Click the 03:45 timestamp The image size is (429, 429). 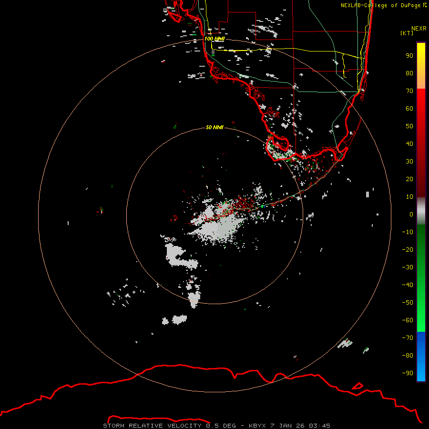[320, 426]
